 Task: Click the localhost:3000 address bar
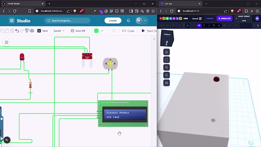(x=52, y=11)
